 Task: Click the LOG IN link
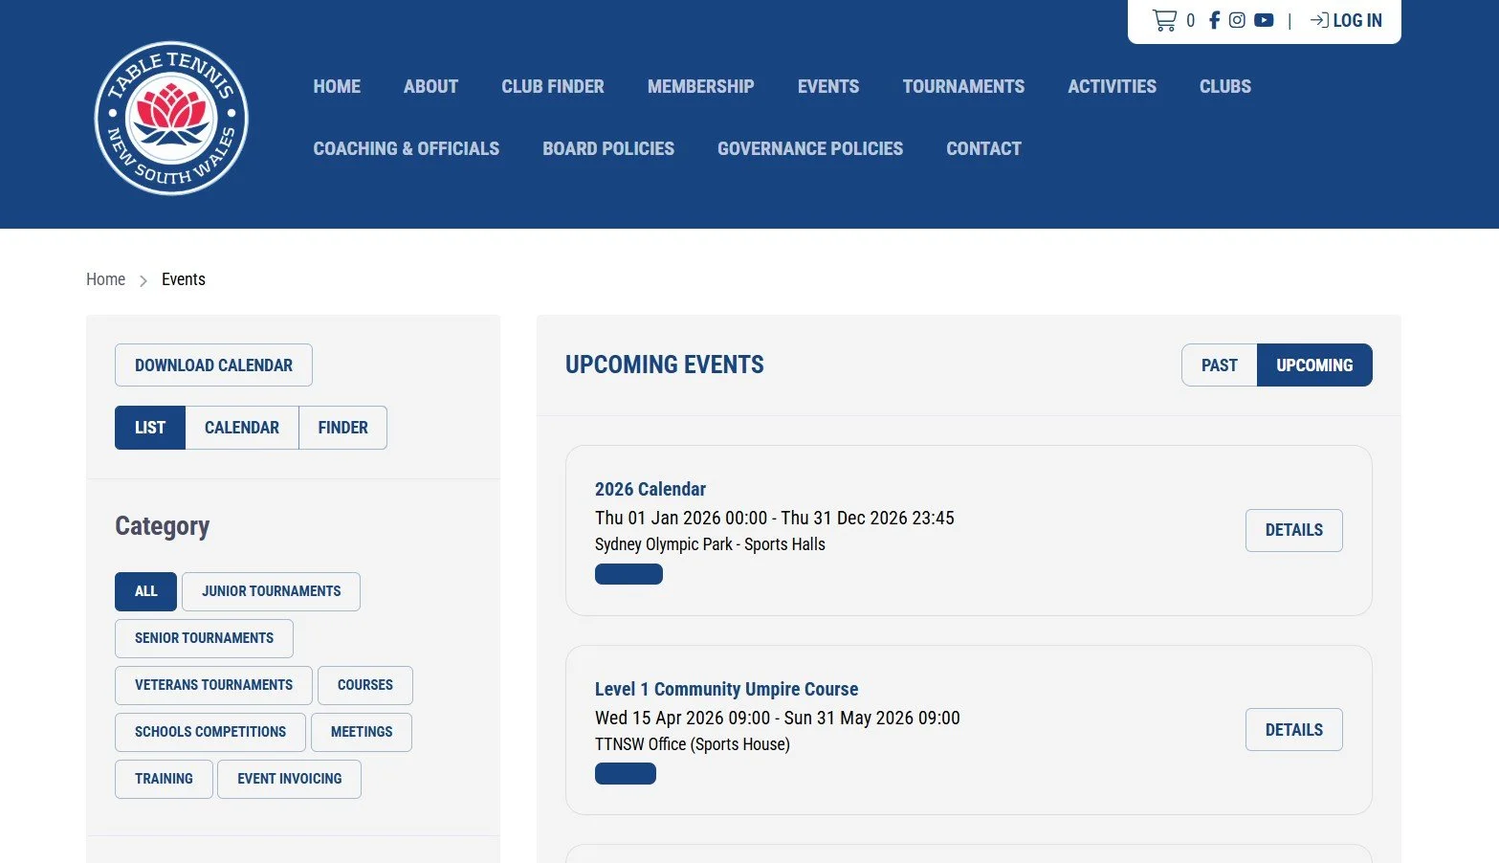click(x=1346, y=20)
